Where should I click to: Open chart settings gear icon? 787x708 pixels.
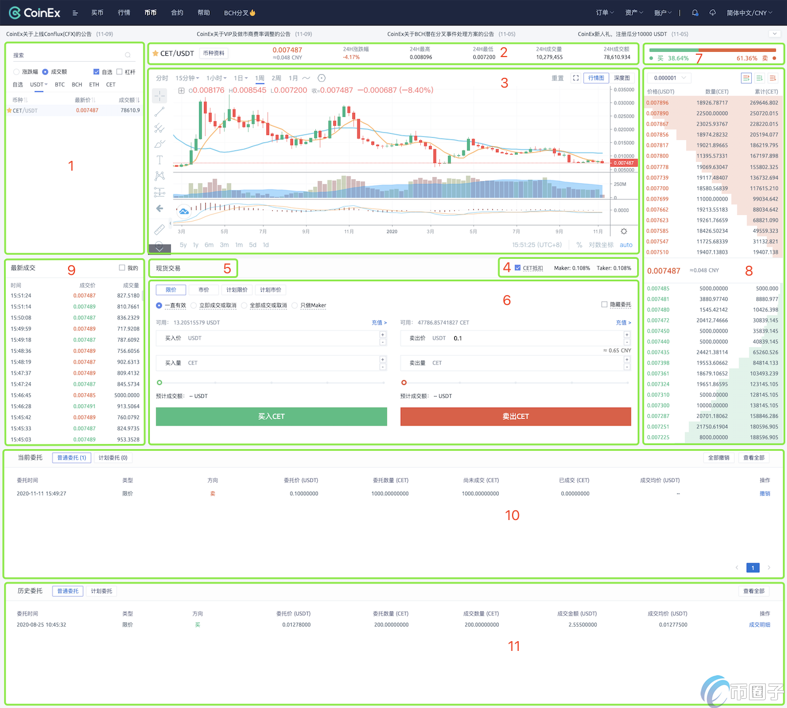(624, 231)
